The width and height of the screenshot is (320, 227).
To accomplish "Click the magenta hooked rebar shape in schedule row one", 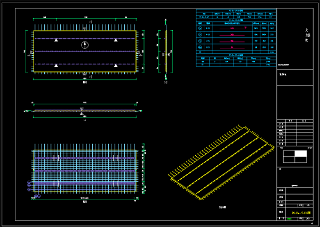I will click(x=233, y=28).
